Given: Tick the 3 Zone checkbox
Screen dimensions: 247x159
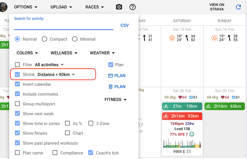Looking at the screenshot, I should pos(91,123).
